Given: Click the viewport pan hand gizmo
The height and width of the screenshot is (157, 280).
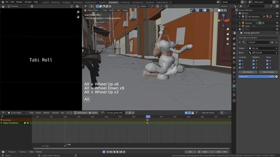Looking at the screenshot, I should coord(227,34).
